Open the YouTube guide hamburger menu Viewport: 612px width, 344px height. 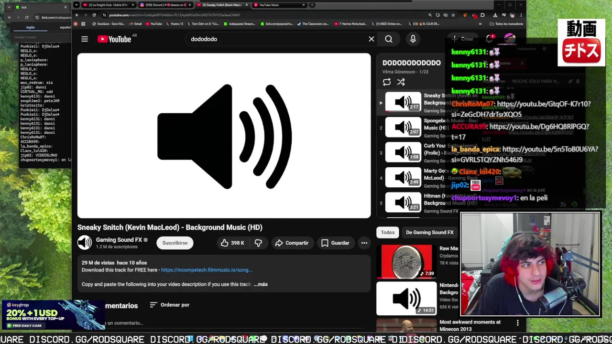85,39
